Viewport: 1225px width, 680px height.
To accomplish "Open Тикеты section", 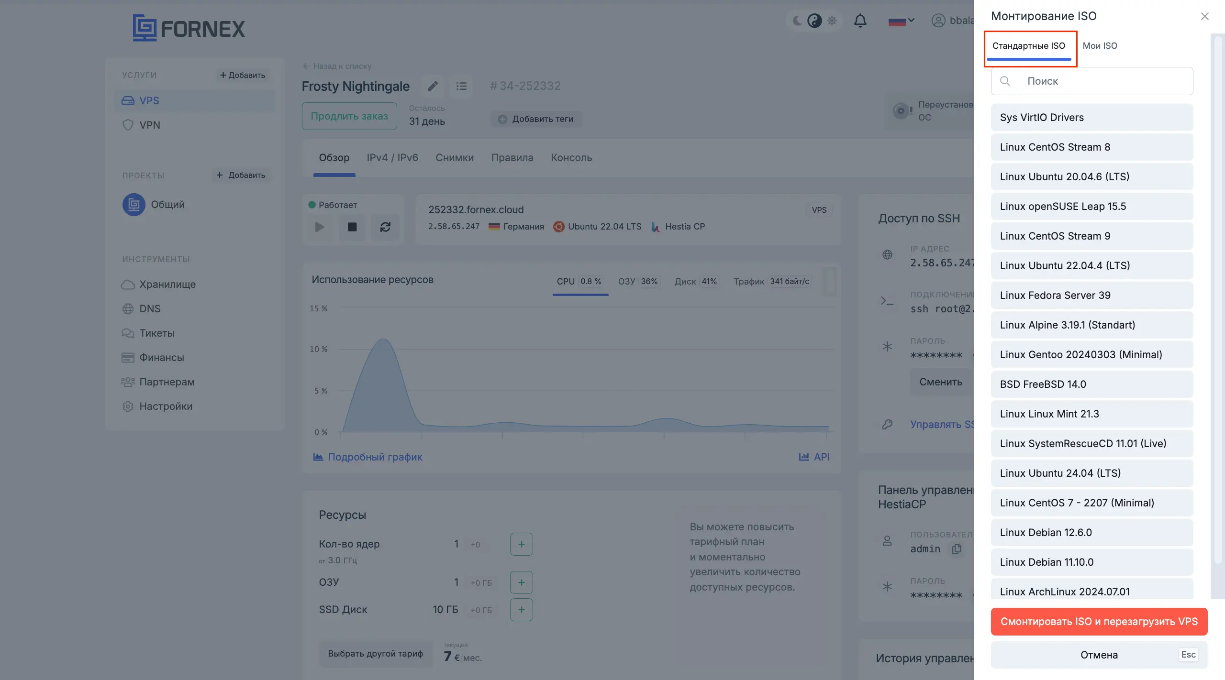I will coord(148,333).
